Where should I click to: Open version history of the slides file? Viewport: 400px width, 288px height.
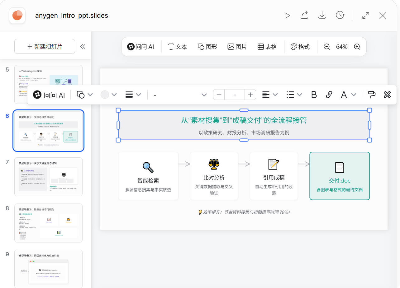[x=340, y=15]
